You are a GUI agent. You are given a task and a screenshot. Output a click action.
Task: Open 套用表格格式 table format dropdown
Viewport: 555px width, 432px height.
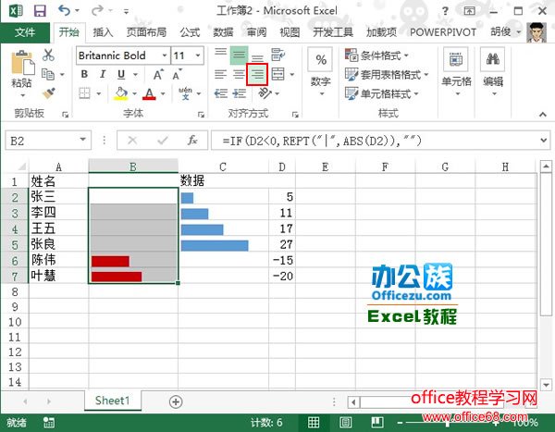coord(387,74)
